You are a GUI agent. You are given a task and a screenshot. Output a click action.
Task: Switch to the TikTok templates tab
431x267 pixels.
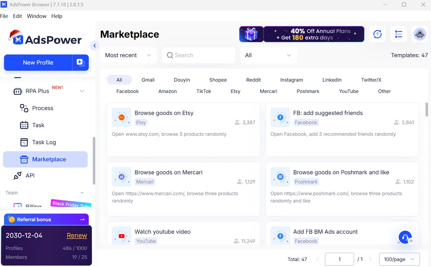(203, 91)
